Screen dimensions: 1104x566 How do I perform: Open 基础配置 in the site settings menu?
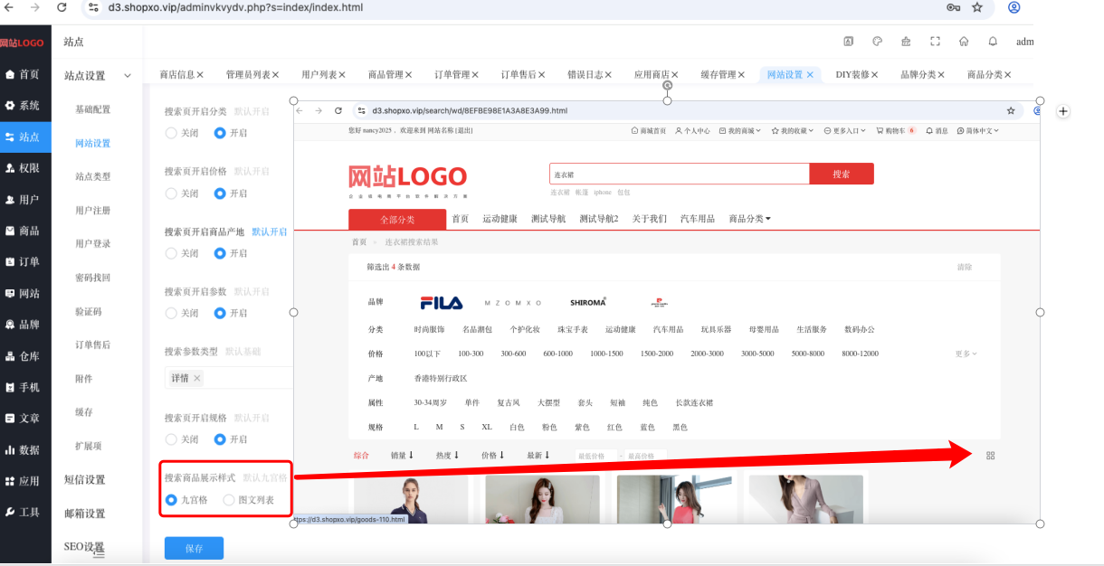(x=93, y=109)
